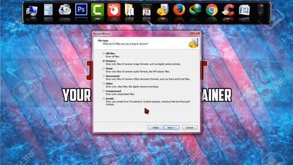Proceed with the Next button
The width and height of the screenshot is (293, 165).
(171, 127)
